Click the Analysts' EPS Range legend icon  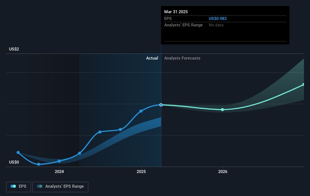coord(40,186)
